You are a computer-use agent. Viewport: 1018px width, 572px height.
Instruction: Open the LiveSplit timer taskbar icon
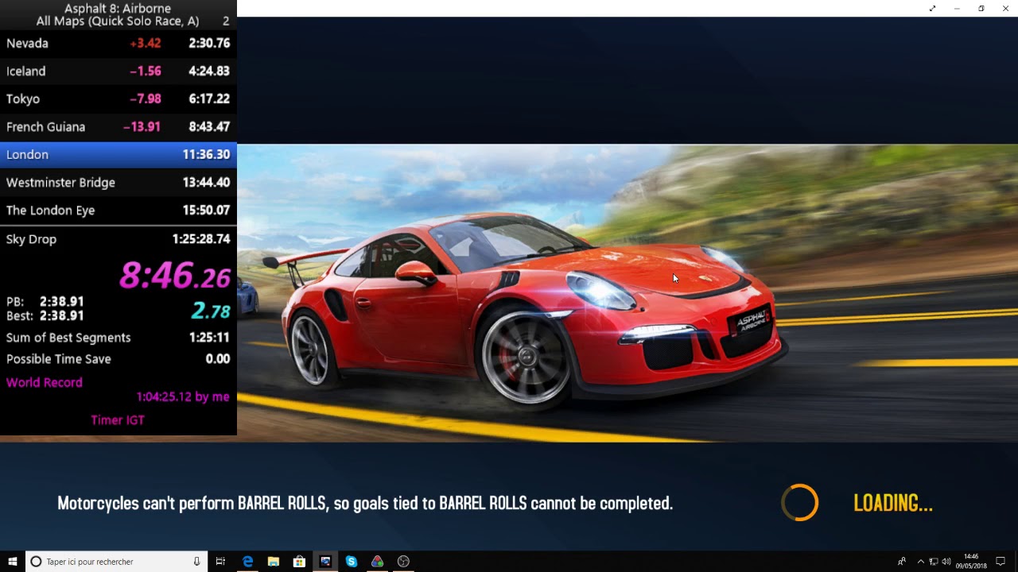[x=377, y=562]
